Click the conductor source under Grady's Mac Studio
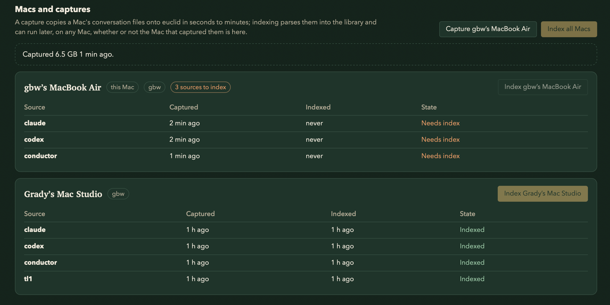Image resolution: width=610 pixels, height=305 pixels. tap(40, 263)
